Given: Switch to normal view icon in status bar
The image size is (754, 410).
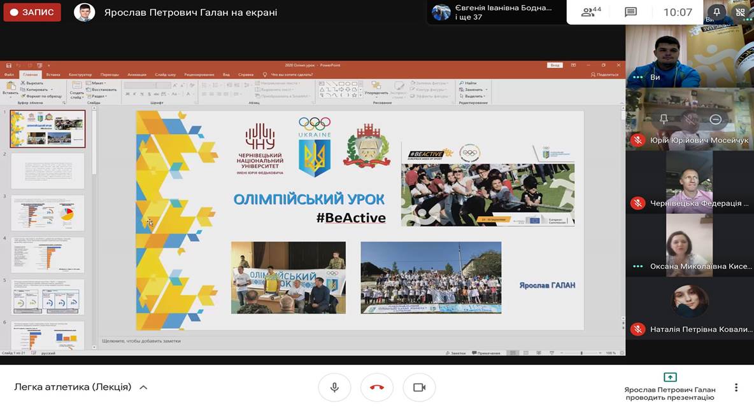Looking at the screenshot, I should click(513, 353).
